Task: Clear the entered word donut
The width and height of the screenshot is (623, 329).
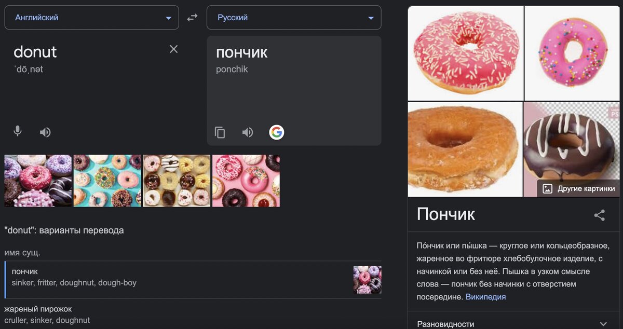Action: coord(174,49)
